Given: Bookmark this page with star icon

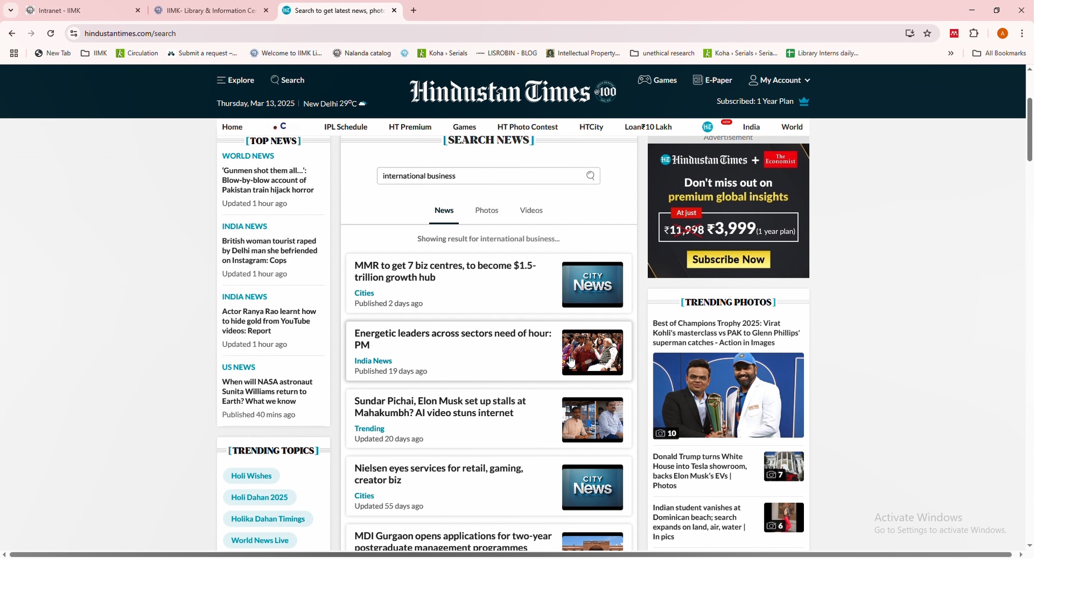Looking at the screenshot, I should pos(928,34).
